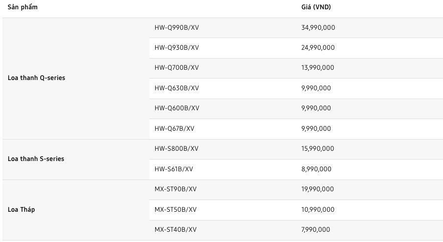Select the HW-Q930B/XV product row
This screenshot has width=443, height=242.
point(296,48)
